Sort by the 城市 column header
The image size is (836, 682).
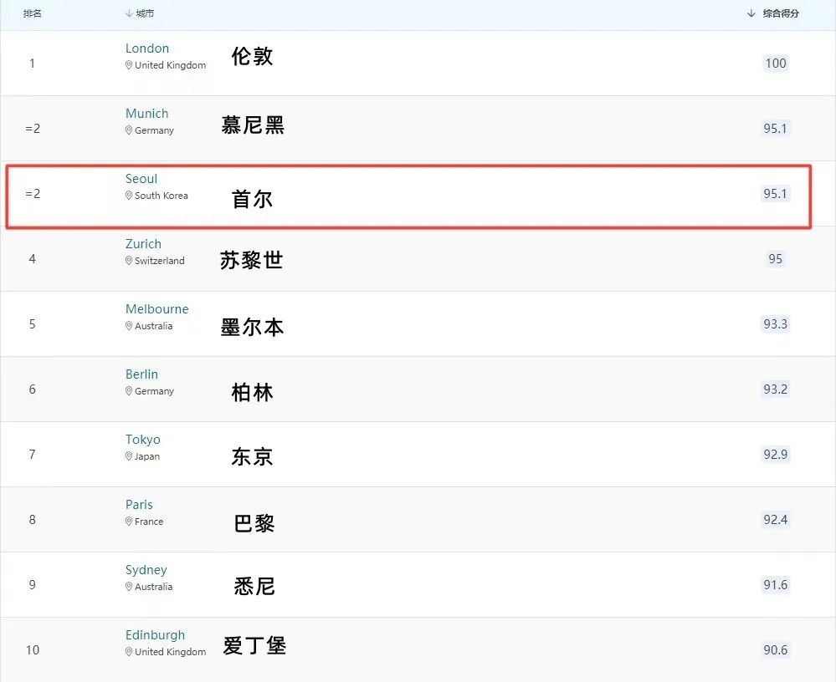pos(140,13)
